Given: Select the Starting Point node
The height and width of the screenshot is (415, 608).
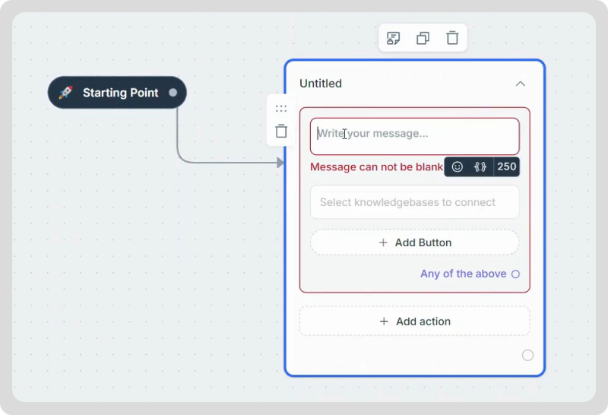Looking at the screenshot, I should (120, 93).
